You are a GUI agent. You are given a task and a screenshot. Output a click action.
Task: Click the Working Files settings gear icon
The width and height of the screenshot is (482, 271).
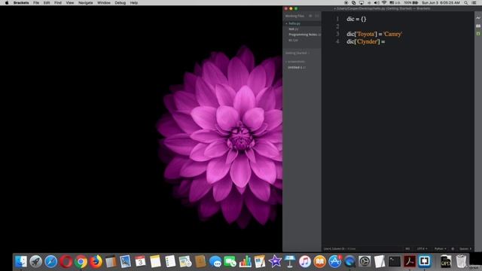310,16
